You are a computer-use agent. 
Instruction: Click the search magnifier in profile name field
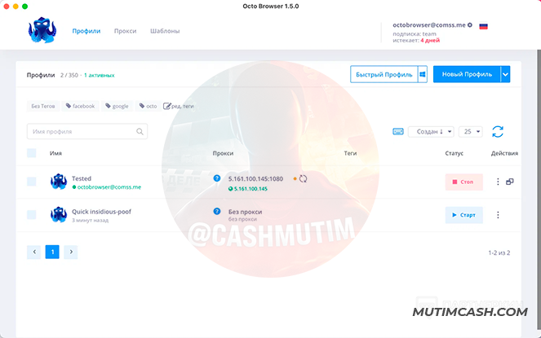[x=140, y=131]
